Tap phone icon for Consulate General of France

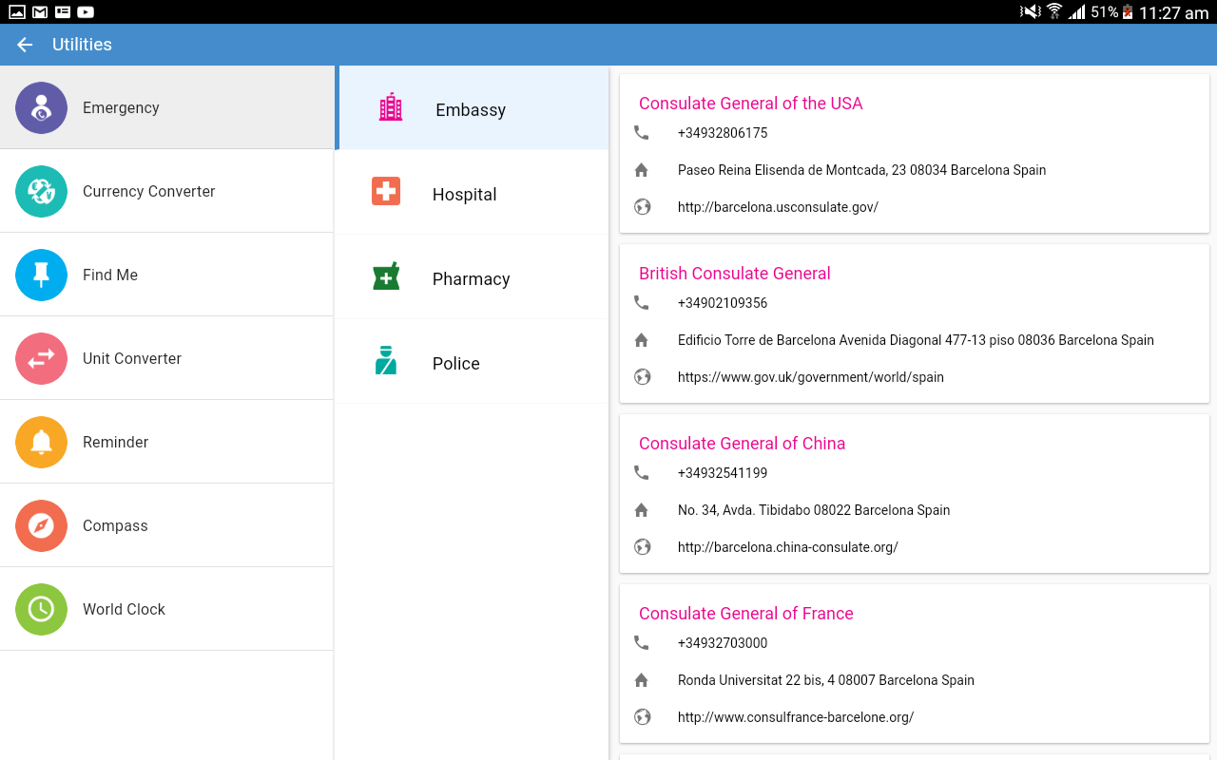(x=642, y=643)
